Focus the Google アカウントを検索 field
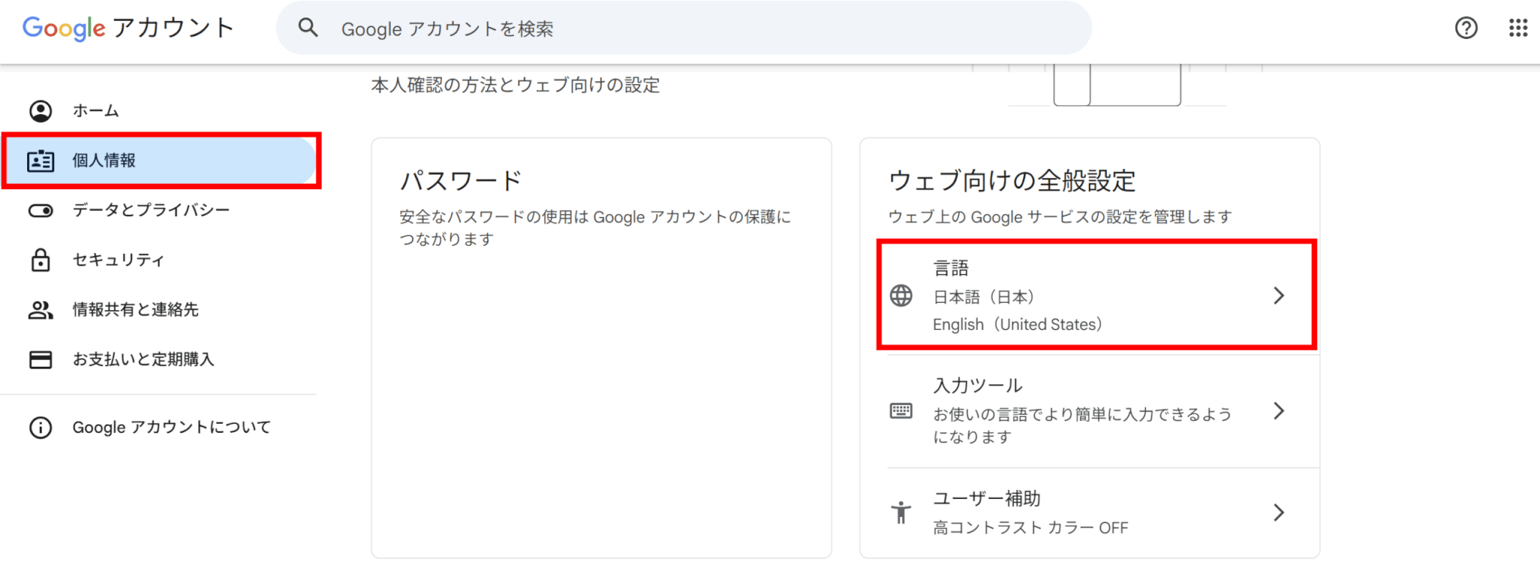This screenshot has width=1540, height=565. [684, 29]
